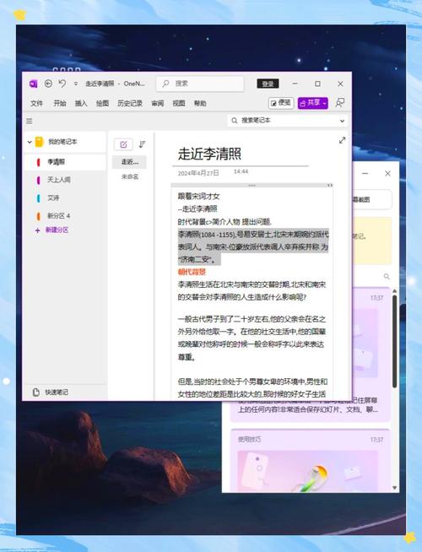The height and width of the screenshot is (552, 422).
Task: Click the title bar 搜索 search box
Action: 200,84
